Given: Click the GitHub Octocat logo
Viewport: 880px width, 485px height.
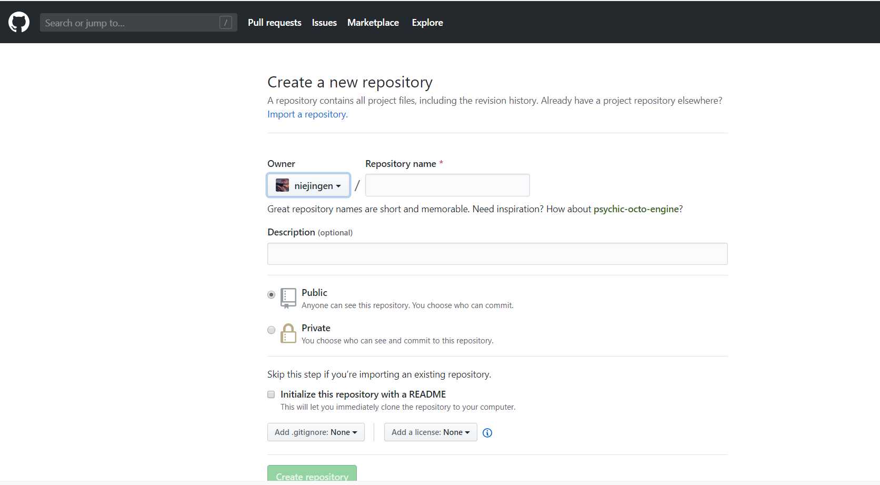Looking at the screenshot, I should (19, 23).
